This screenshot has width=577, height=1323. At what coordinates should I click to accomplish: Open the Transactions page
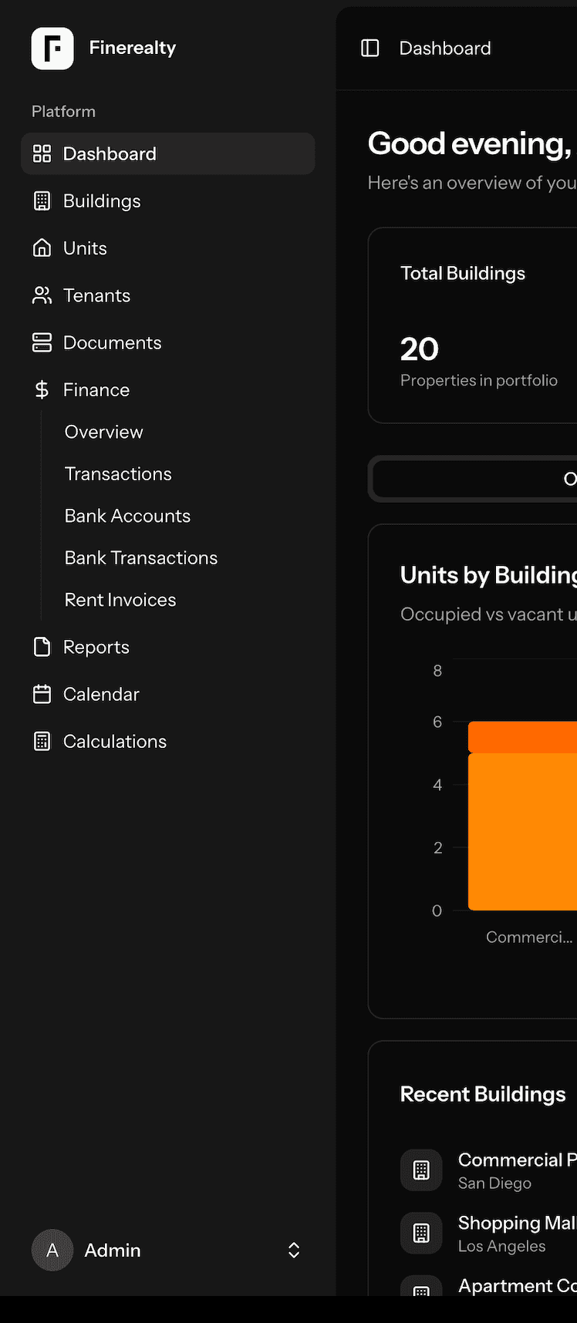[x=117, y=473]
